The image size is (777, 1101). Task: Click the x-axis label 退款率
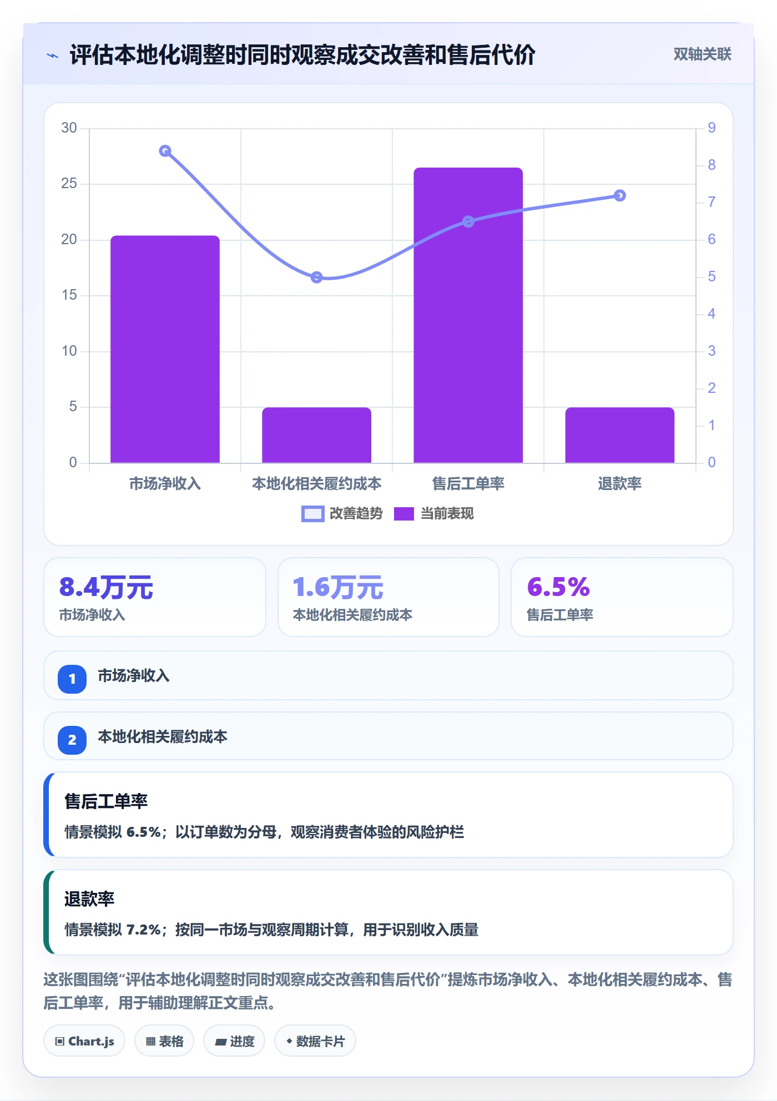pyautogui.click(x=619, y=484)
